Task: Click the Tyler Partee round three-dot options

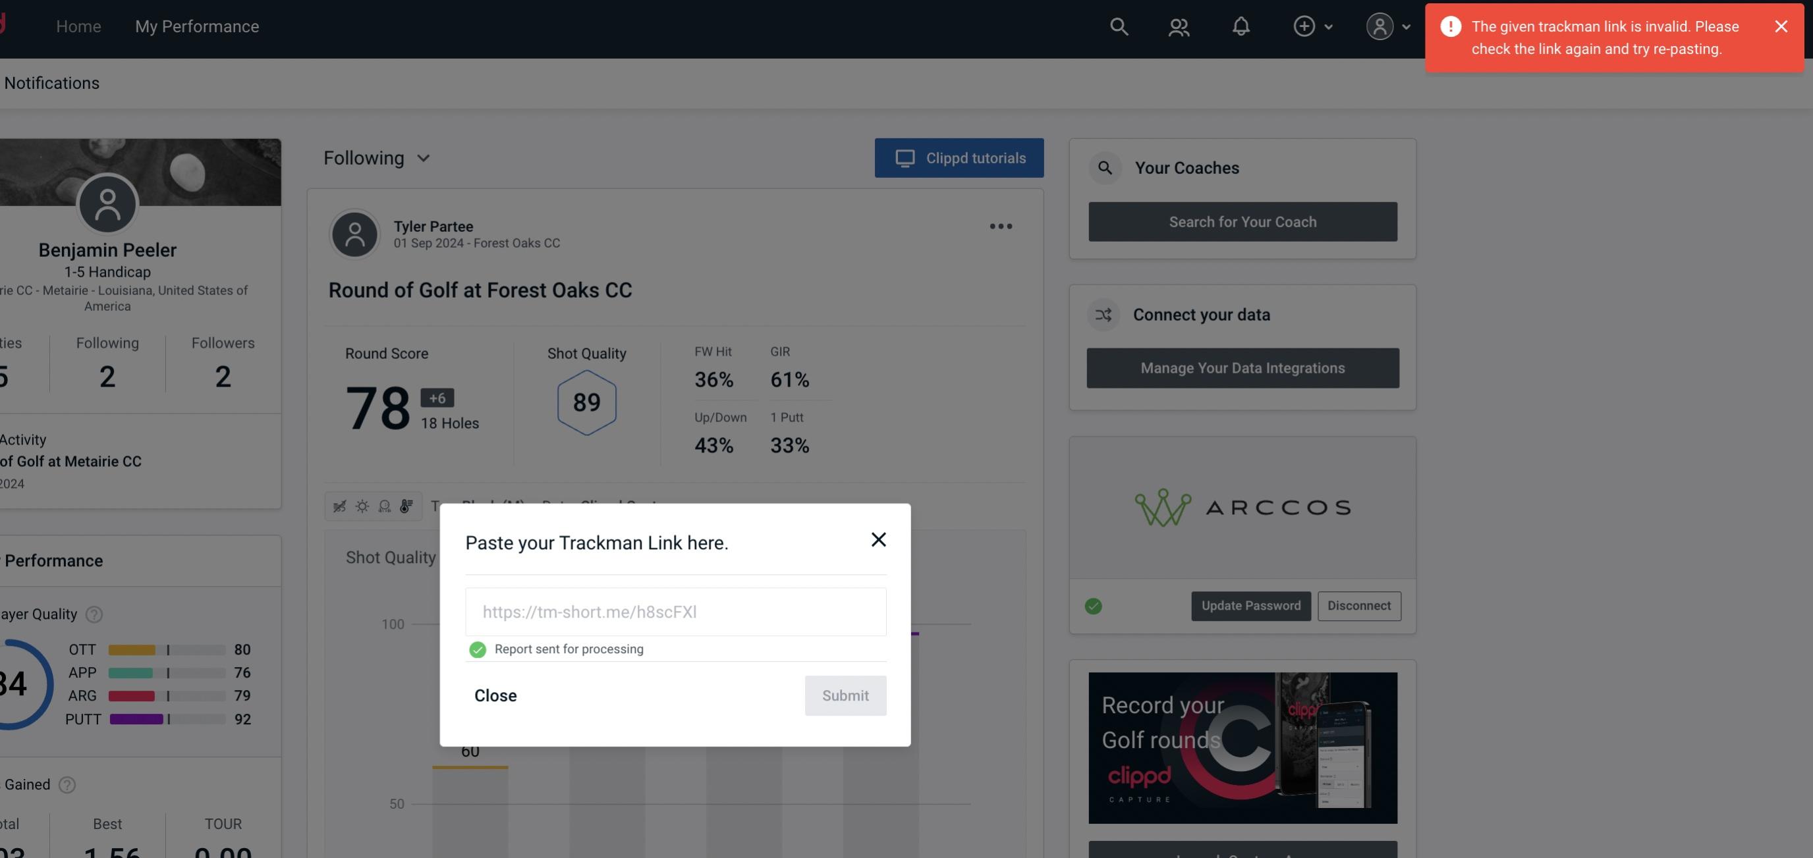Action: coord(1001,227)
